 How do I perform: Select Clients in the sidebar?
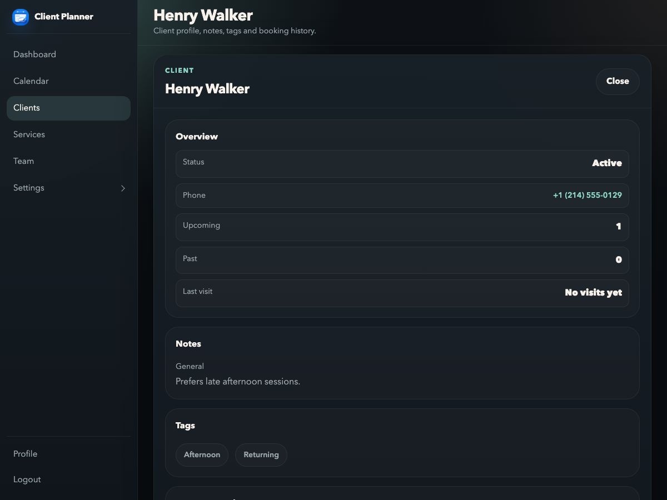68,108
